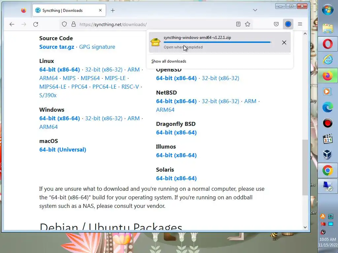
Task: Click Show all downloads
Action: pos(169,61)
